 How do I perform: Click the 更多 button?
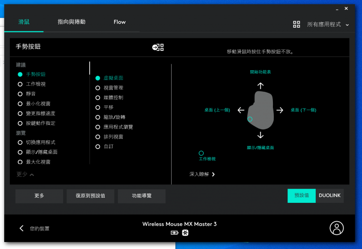(39, 196)
